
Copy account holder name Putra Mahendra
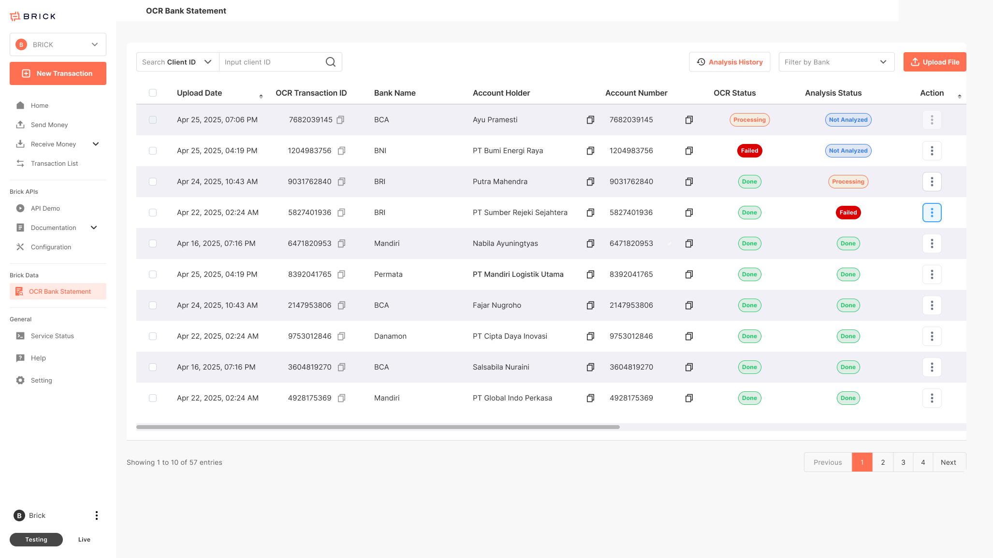pos(590,182)
